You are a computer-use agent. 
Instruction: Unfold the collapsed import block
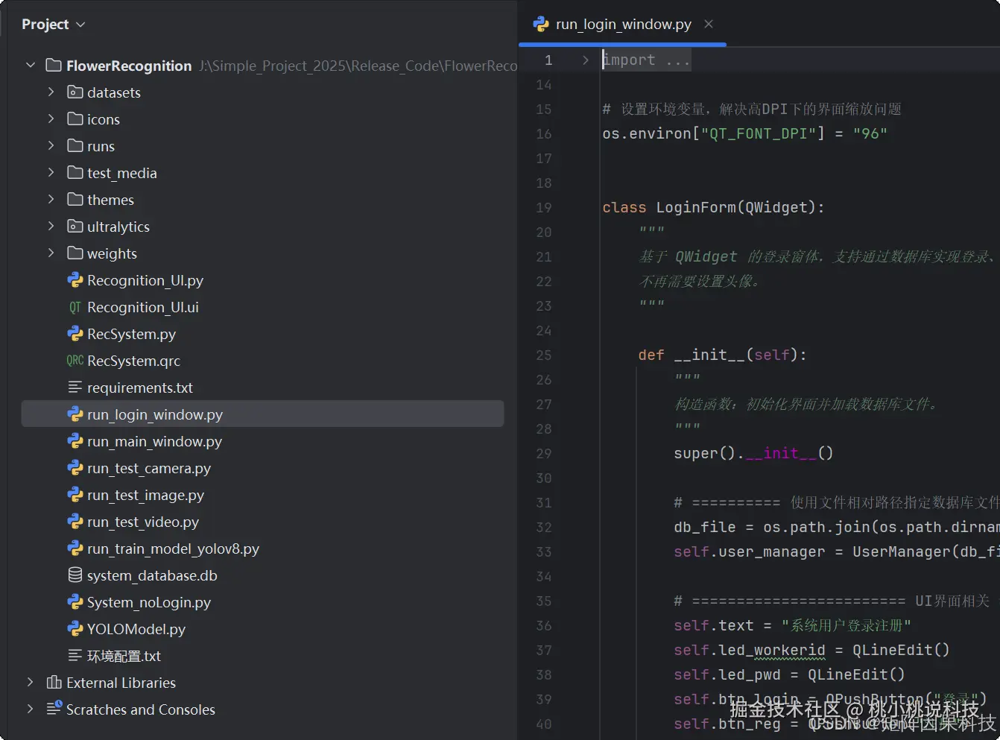586,60
